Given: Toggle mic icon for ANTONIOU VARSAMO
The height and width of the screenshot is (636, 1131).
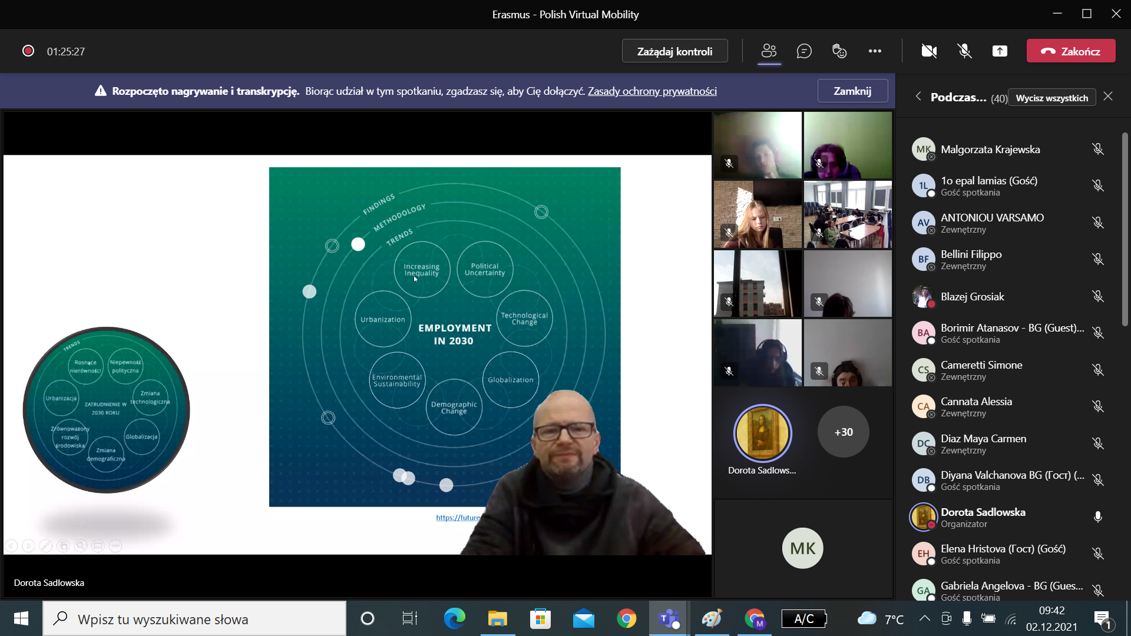Looking at the screenshot, I should [1098, 223].
